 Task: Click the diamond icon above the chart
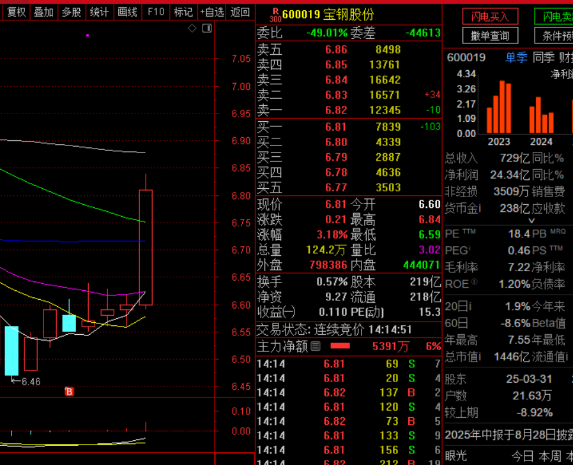[192, 28]
